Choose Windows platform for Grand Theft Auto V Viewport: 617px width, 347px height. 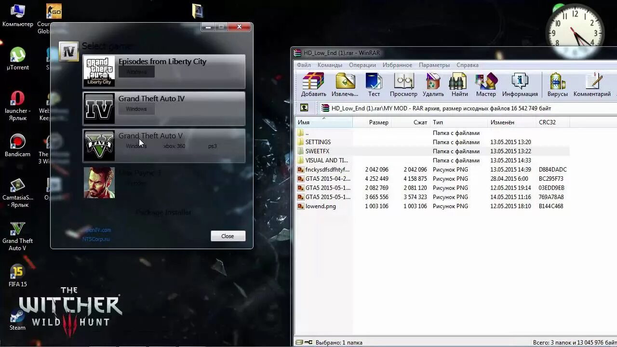(136, 146)
